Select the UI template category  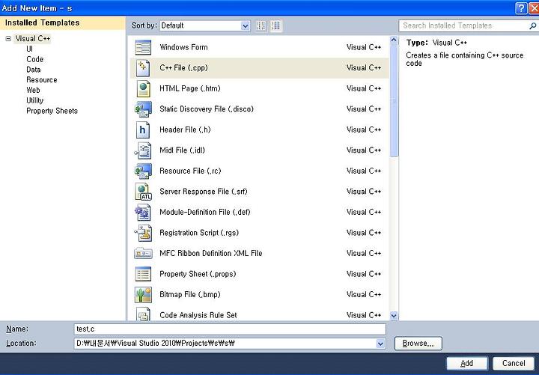pos(29,49)
